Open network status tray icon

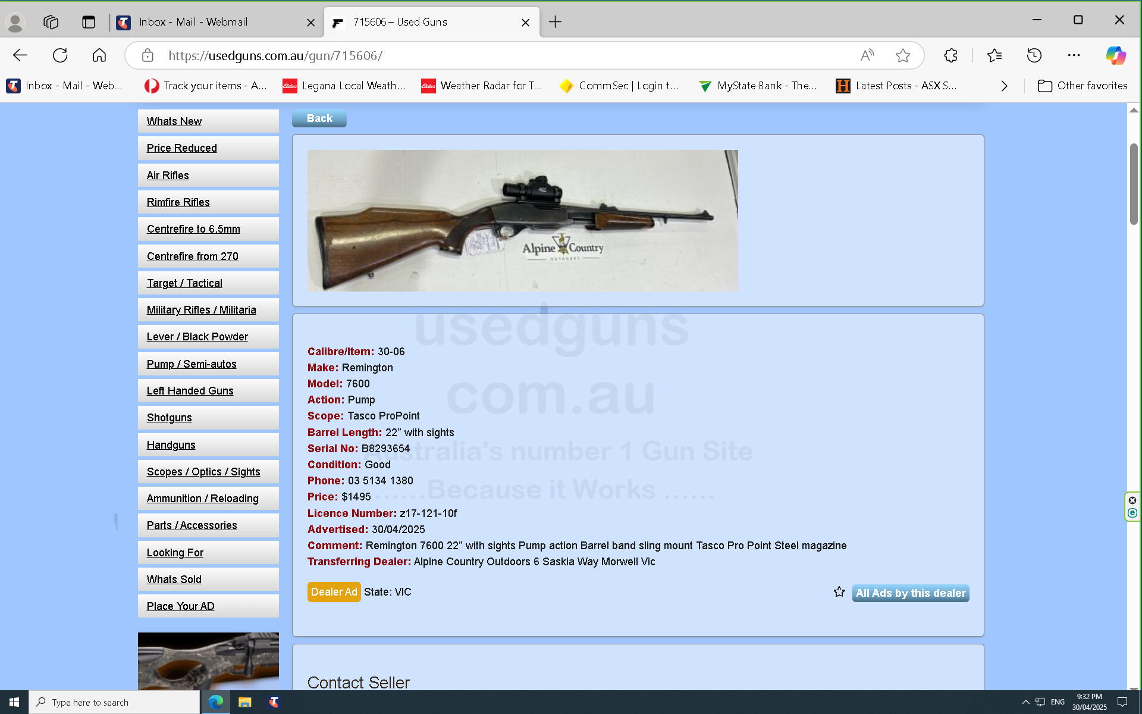pos(1040,702)
